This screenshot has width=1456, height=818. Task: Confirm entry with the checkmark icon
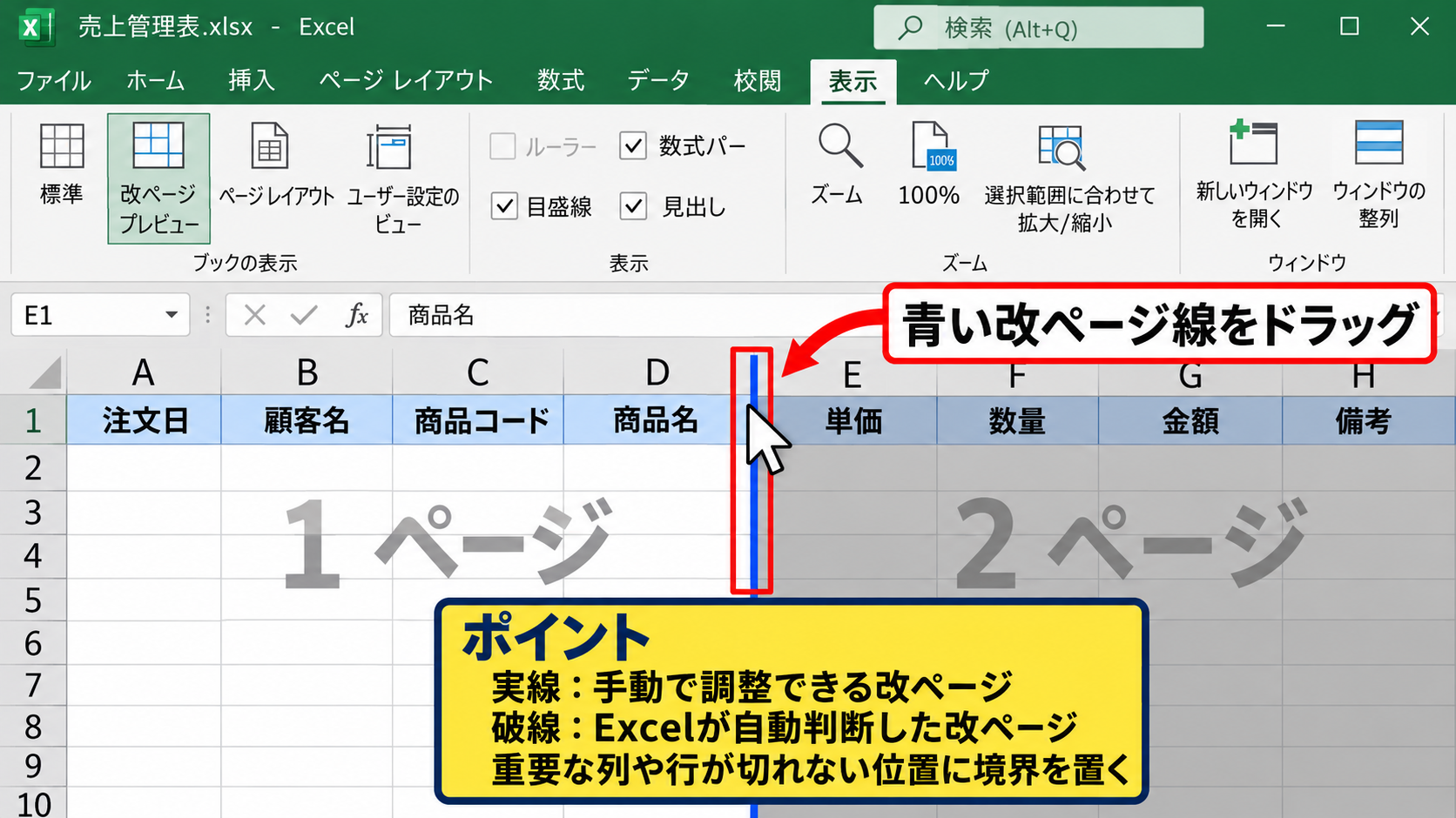304,315
